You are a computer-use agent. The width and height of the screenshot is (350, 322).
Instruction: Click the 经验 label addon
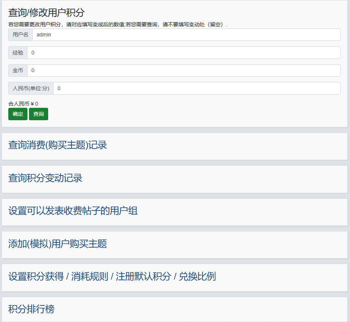[18, 53]
